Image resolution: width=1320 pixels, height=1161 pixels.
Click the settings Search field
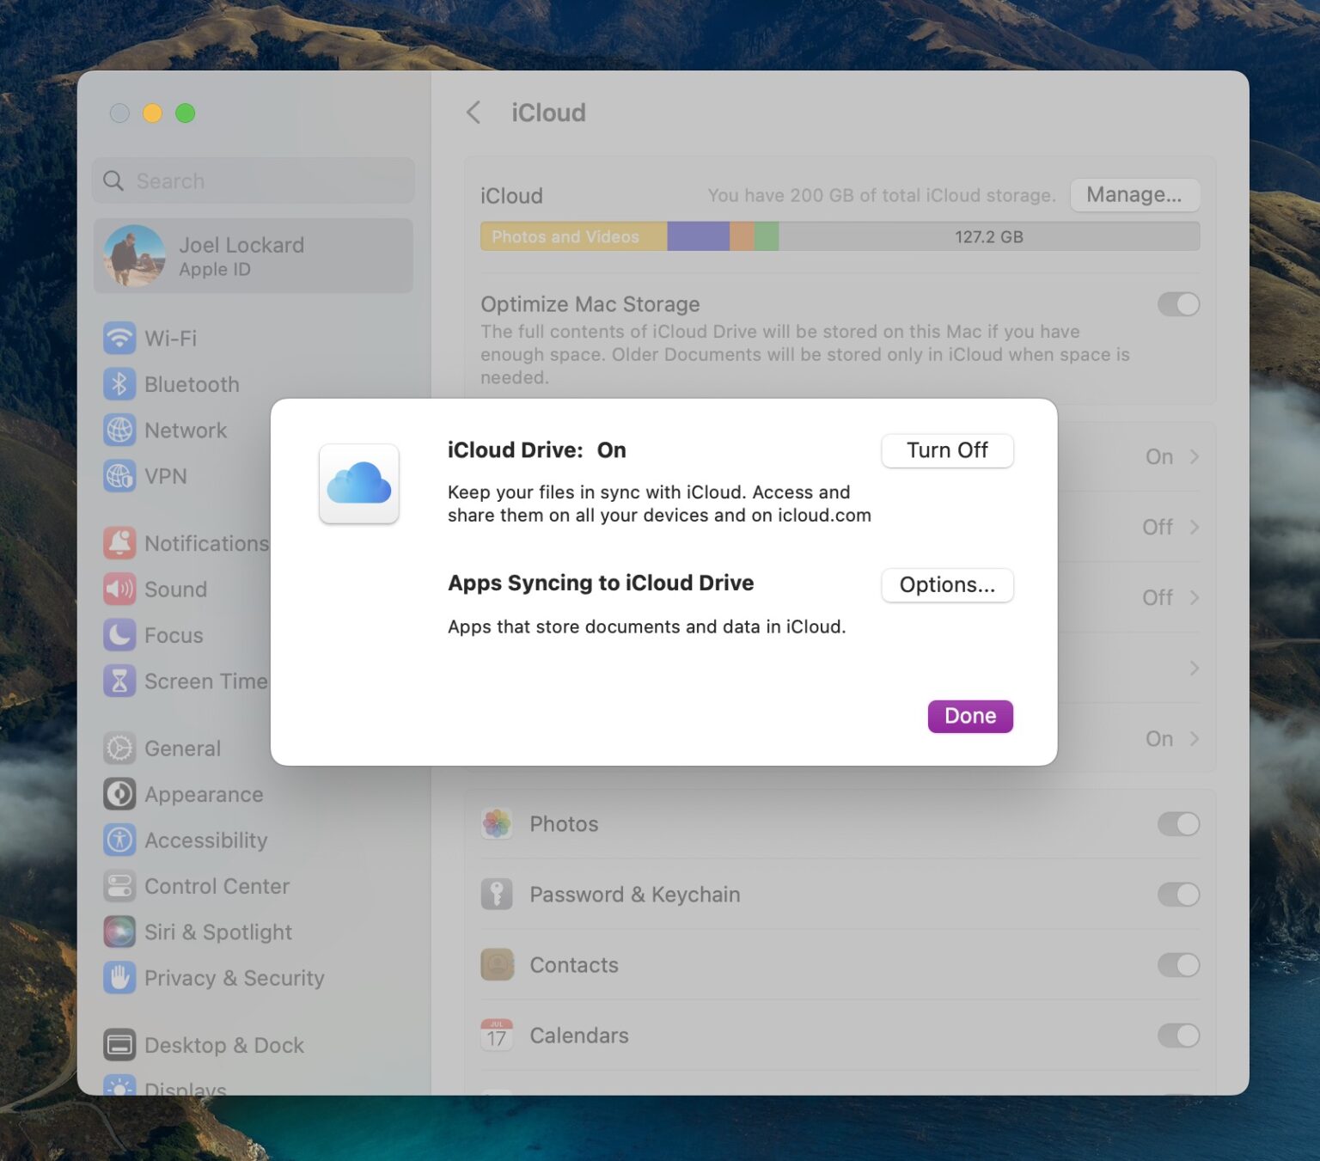(x=254, y=181)
